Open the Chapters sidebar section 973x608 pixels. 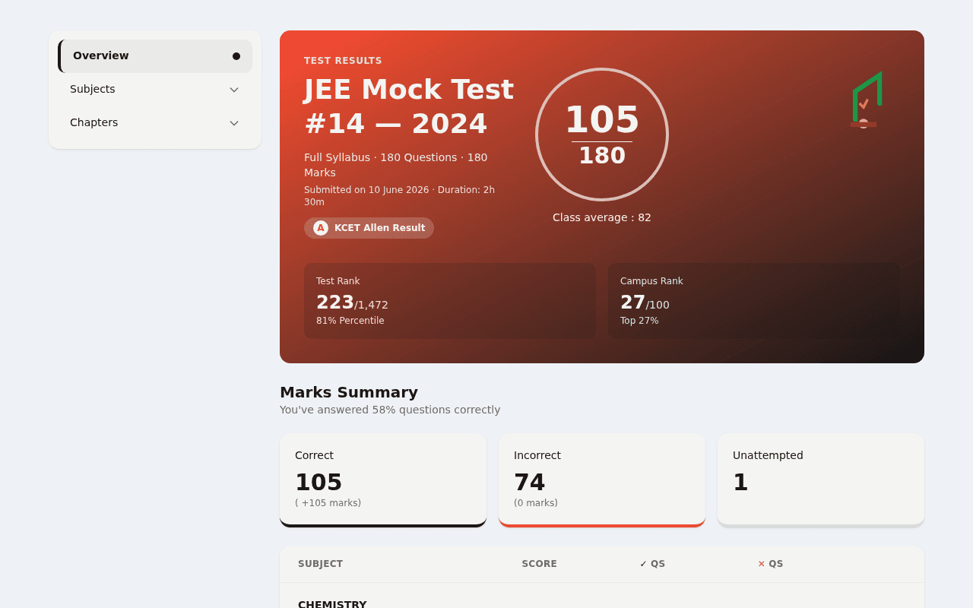tap(155, 123)
